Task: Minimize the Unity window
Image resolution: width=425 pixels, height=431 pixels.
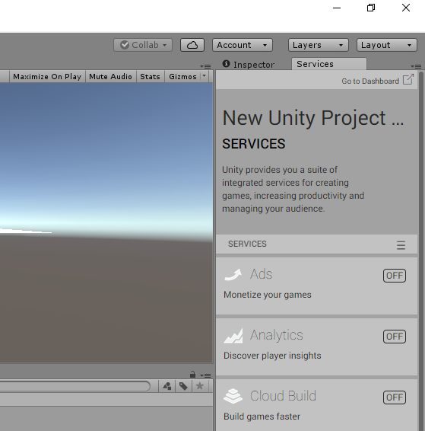Action: click(337, 8)
